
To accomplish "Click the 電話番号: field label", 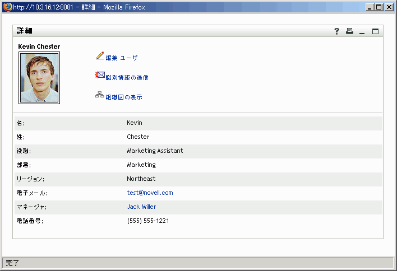I will (30, 221).
